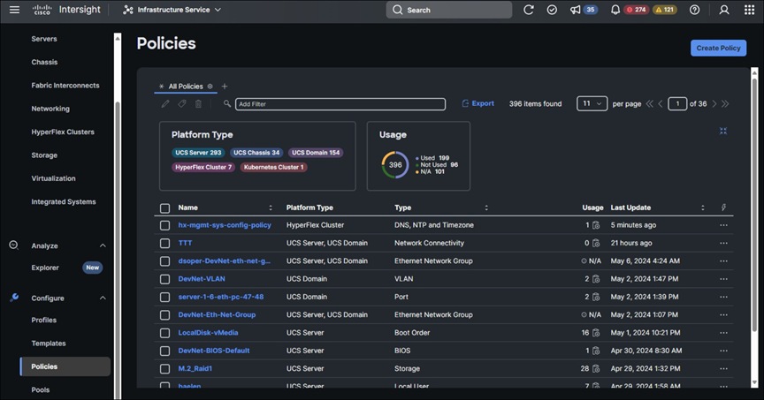764x400 pixels.
Task: Open the Infrastructure Service dropdown
Action: pyautogui.click(x=172, y=10)
